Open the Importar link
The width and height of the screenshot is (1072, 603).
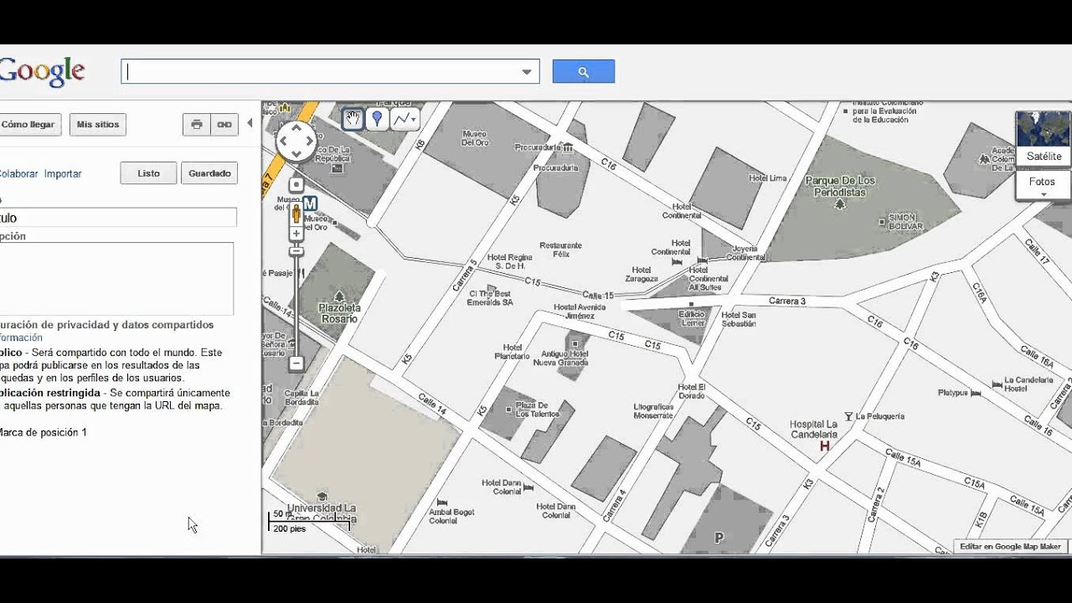[x=63, y=174]
